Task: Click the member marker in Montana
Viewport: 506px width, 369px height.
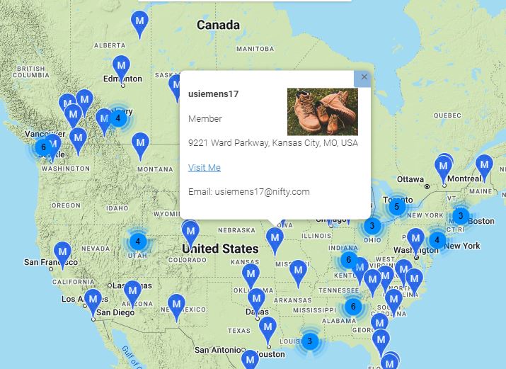Action: [x=140, y=144]
